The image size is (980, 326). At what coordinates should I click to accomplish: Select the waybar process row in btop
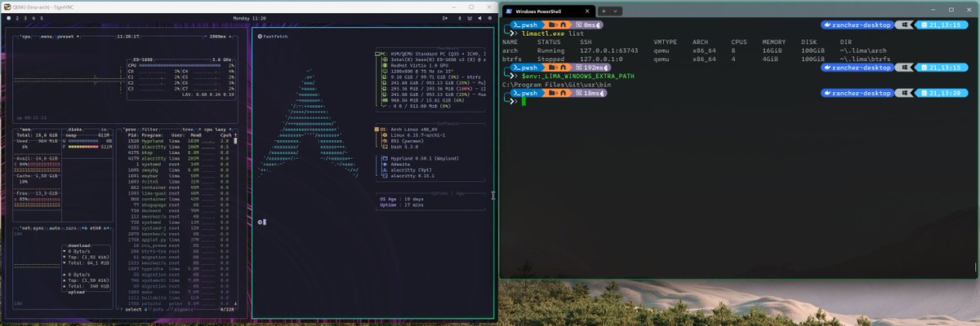pos(179,175)
